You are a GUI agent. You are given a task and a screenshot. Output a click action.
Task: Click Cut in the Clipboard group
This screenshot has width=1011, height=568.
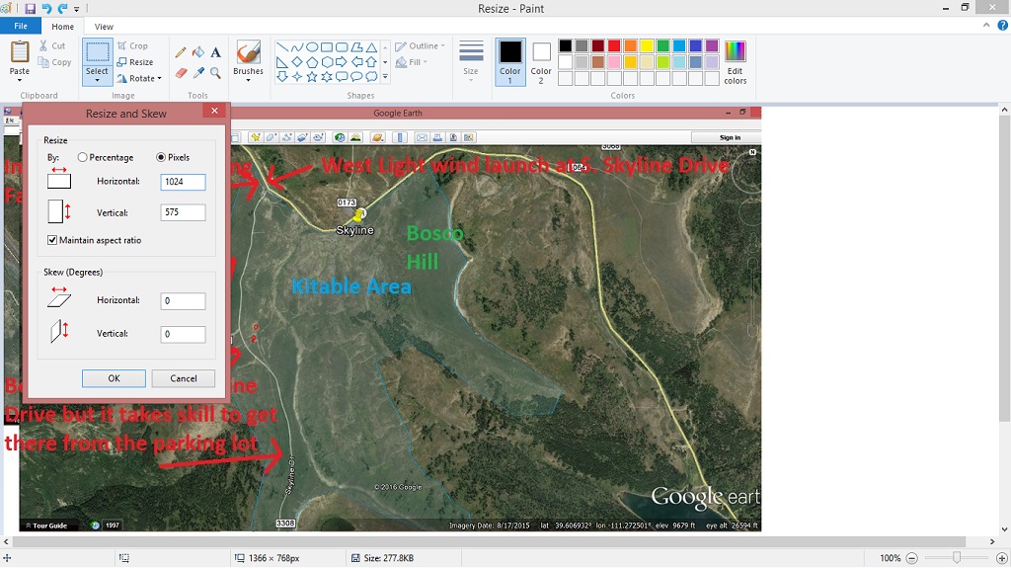(x=51, y=45)
